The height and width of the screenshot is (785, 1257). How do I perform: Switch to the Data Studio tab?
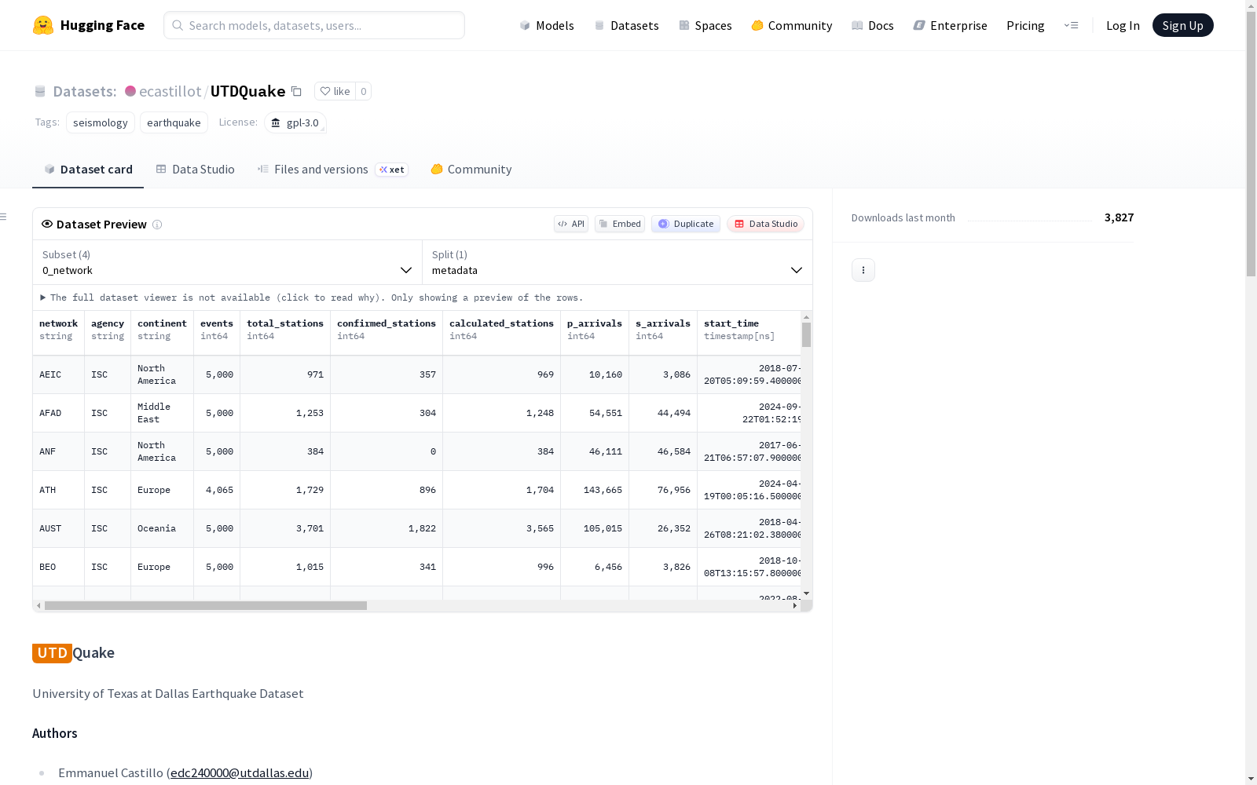(x=196, y=170)
